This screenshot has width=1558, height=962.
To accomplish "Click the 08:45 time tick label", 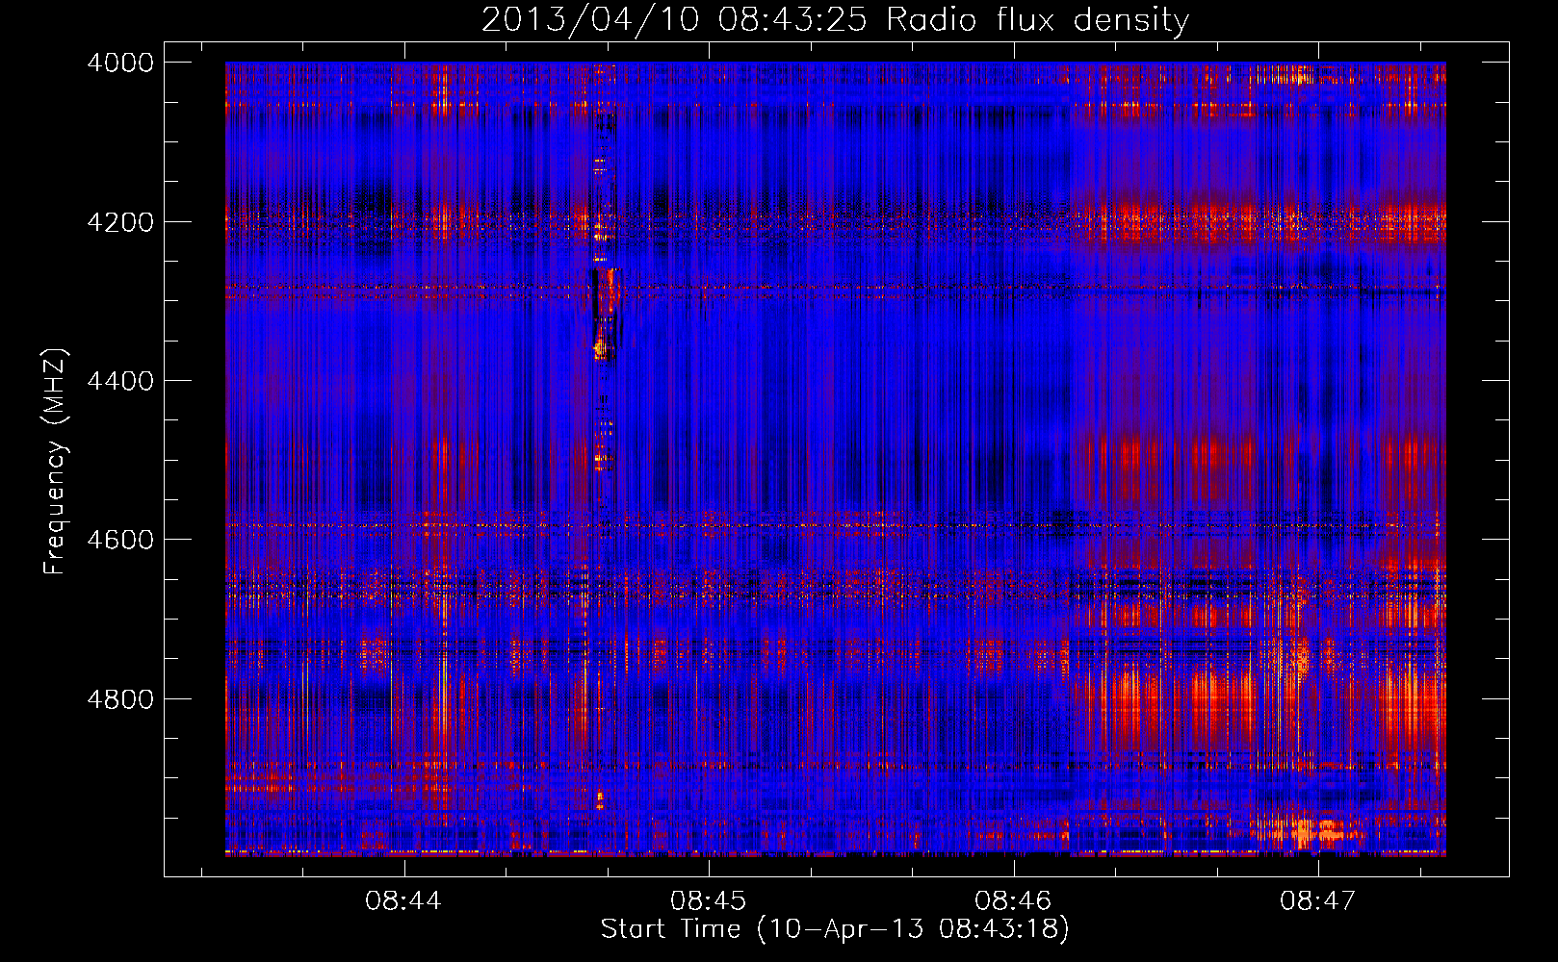I will tap(709, 900).
